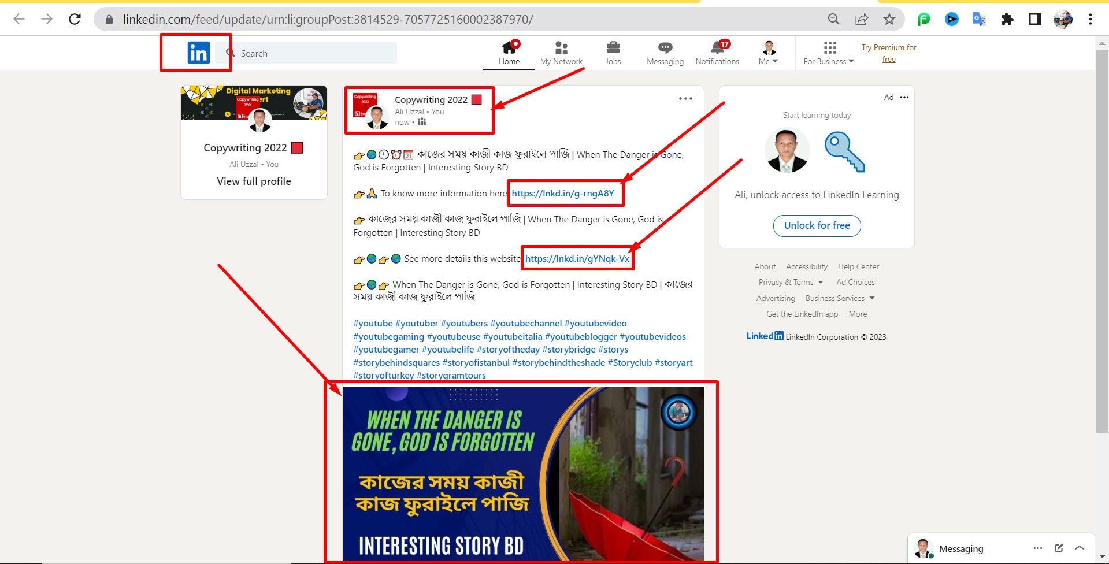Image resolution: width=1109 pixels, height=564 pixels.
Task: Go forward using browser forward arrow
Action: click(x=47, y=19)
